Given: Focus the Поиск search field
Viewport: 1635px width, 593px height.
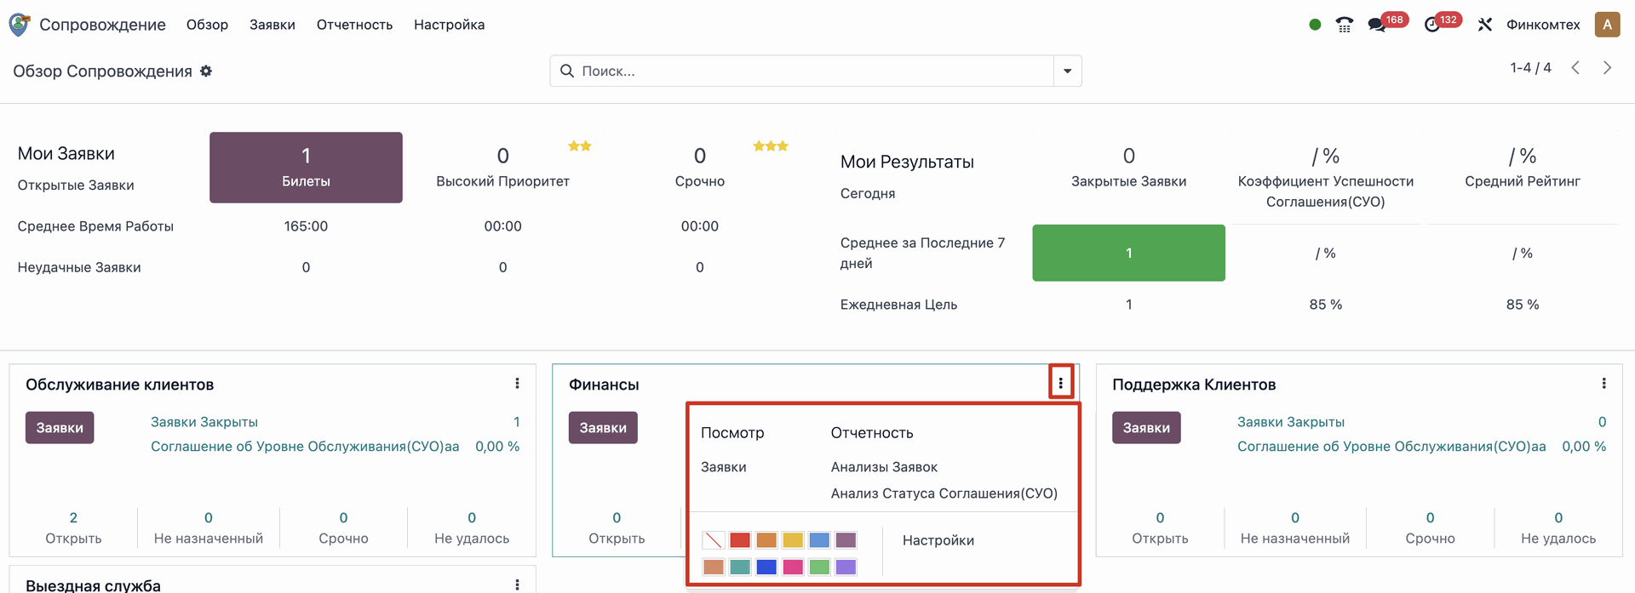Looking at the screenshot, I should point(814,71).
